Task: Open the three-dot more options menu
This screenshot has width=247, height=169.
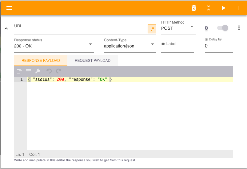Action: tap(239, 28)
